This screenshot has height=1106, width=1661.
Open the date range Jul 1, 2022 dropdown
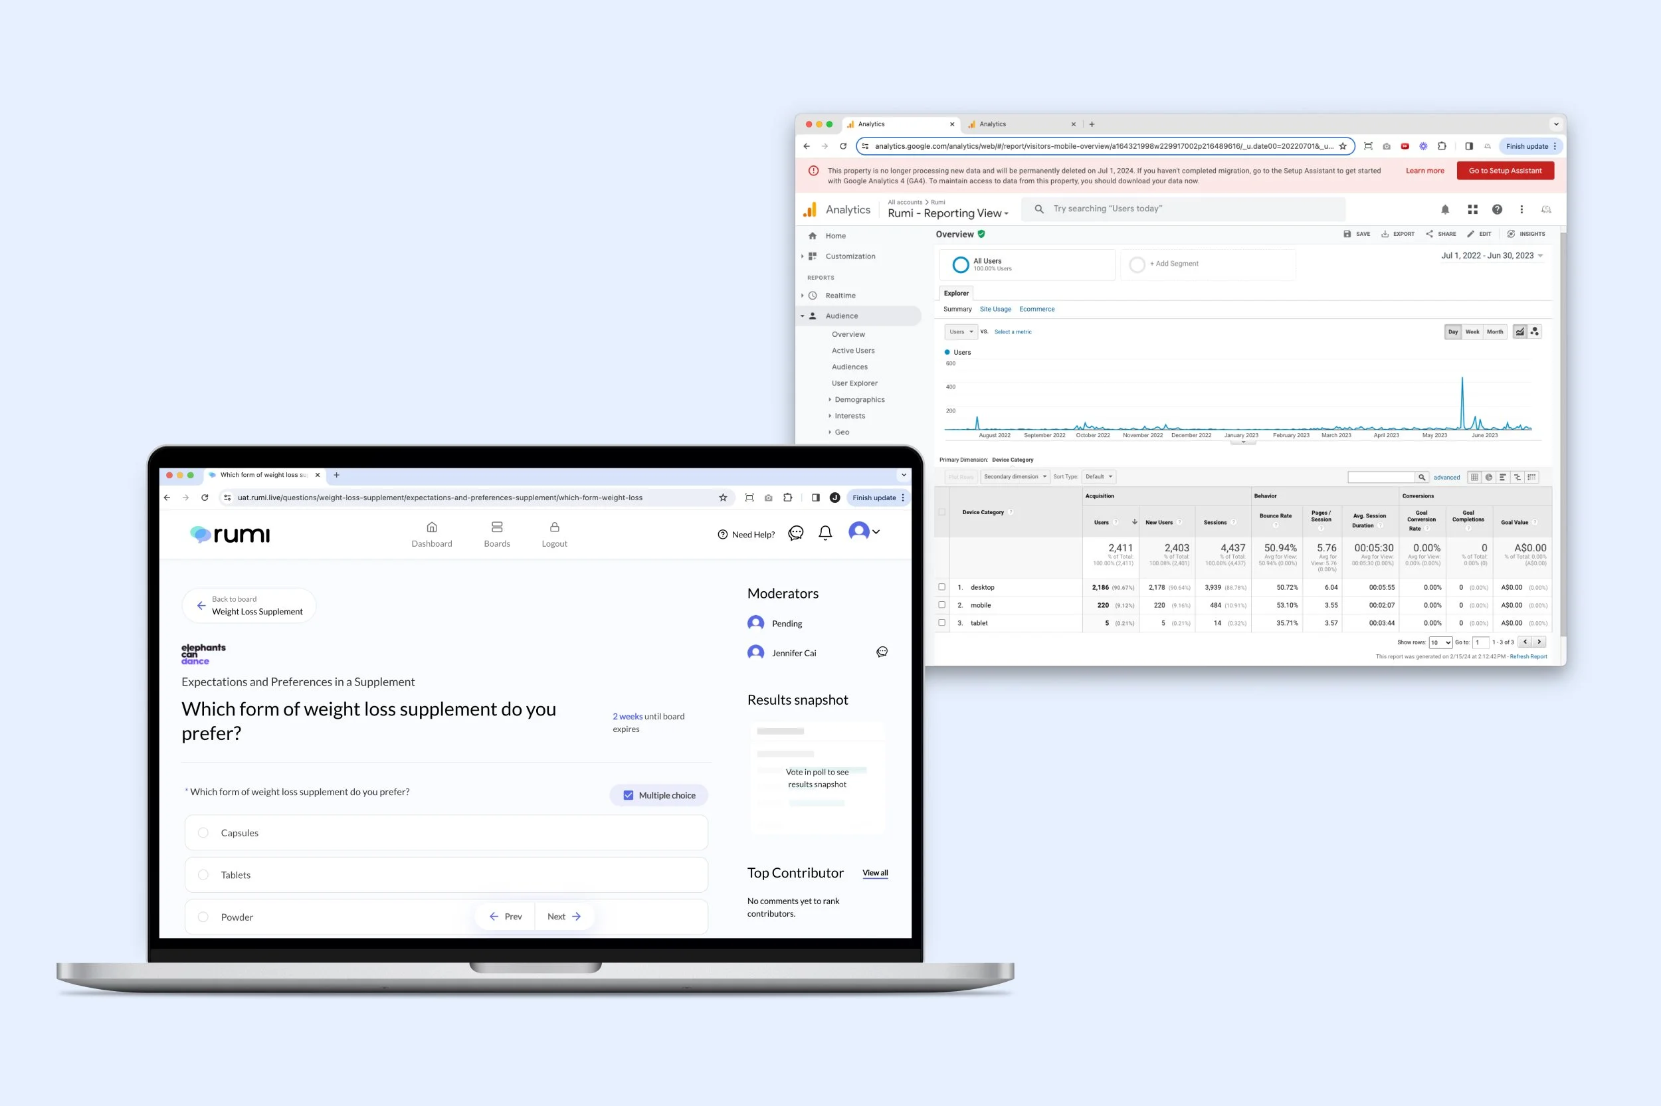[x=1491, y=255]
